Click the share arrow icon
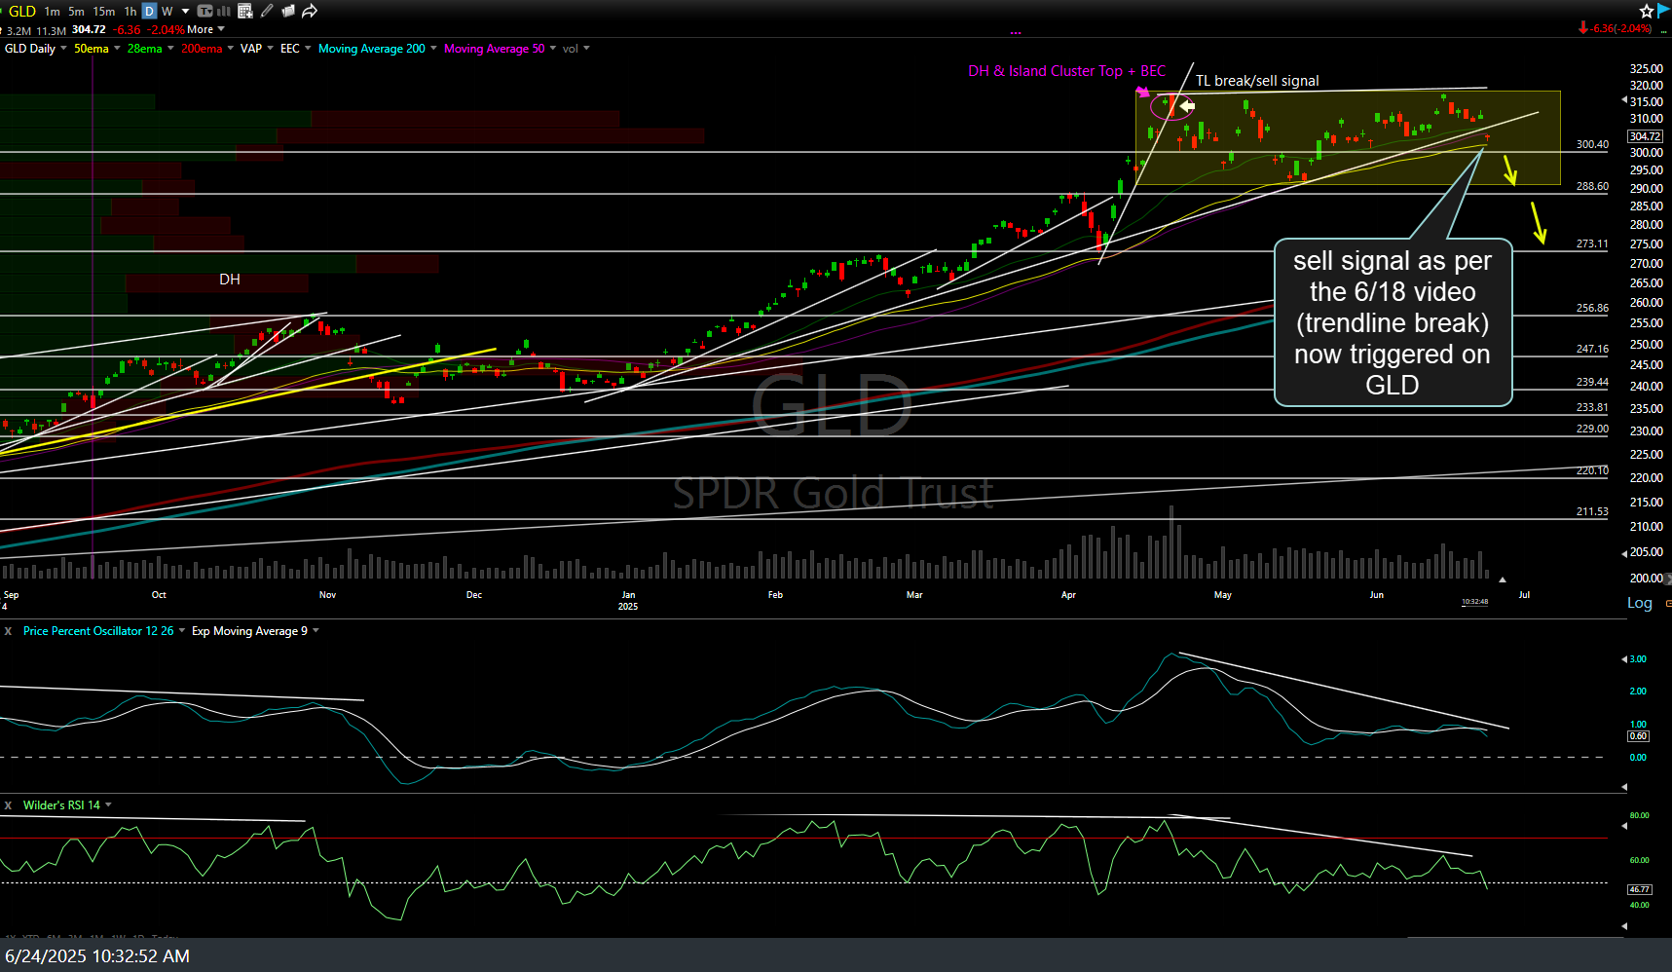Screen dimensions: 1672x972 click(310, 12)
